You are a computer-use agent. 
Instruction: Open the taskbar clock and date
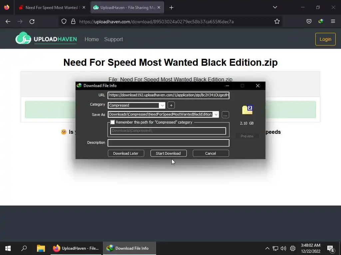pyautogui.click(x=311, y=248)
